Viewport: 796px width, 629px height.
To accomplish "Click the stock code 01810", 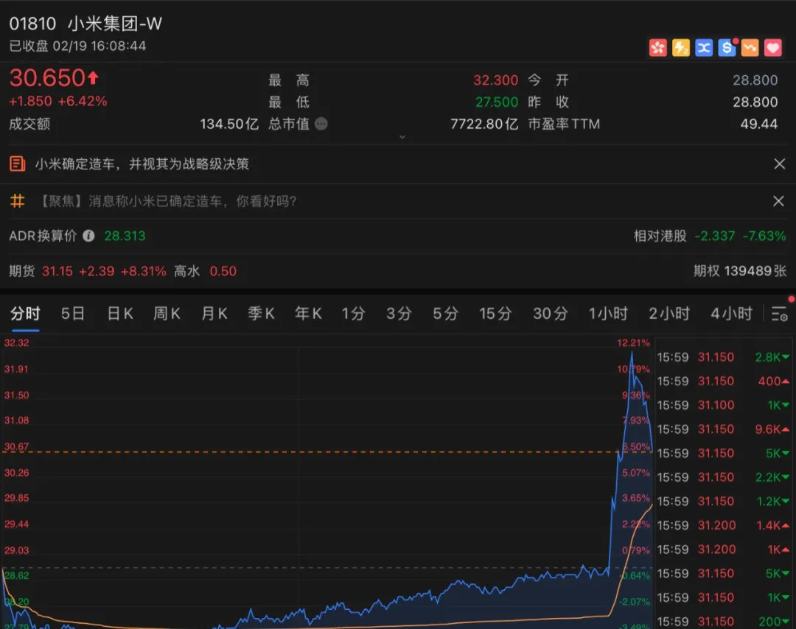I will [32, 24].
